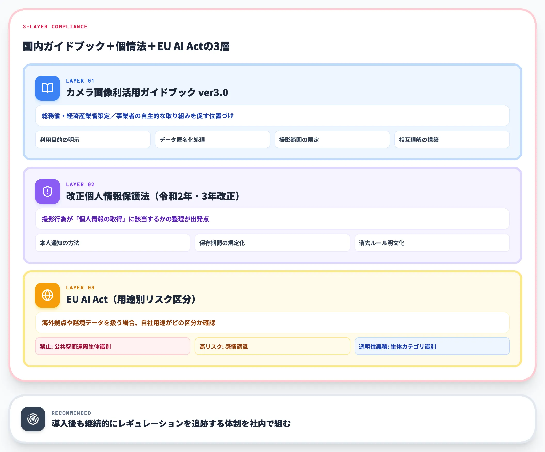
Task: Click the blue 透明性義務: 生体カテゴリ識別 tag
Action: (432, 346)
